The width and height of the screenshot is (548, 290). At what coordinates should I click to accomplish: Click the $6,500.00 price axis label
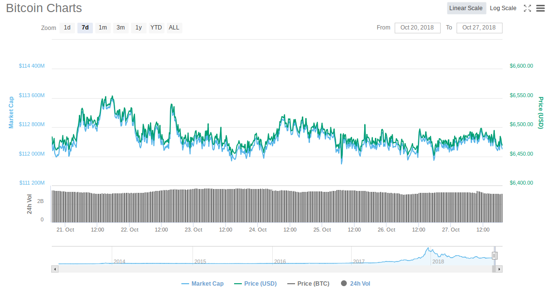point(521,124)
